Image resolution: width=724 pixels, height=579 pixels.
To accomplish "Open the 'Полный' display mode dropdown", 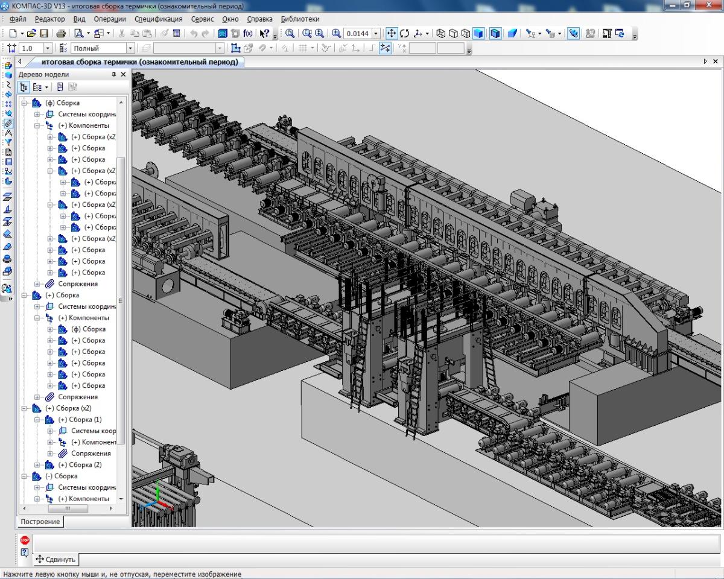I will 130,48.
